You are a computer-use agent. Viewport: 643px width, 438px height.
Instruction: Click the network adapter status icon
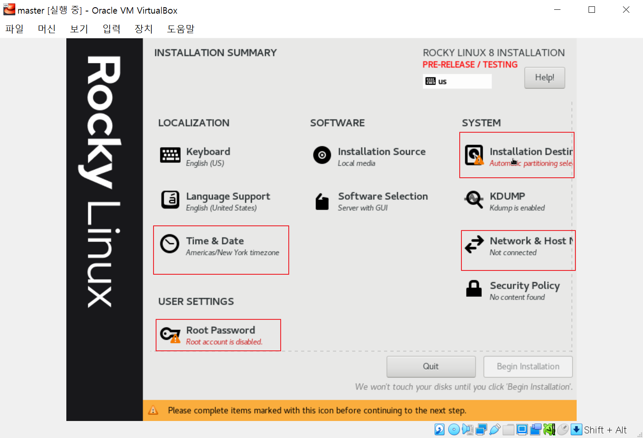click(481, 429)
